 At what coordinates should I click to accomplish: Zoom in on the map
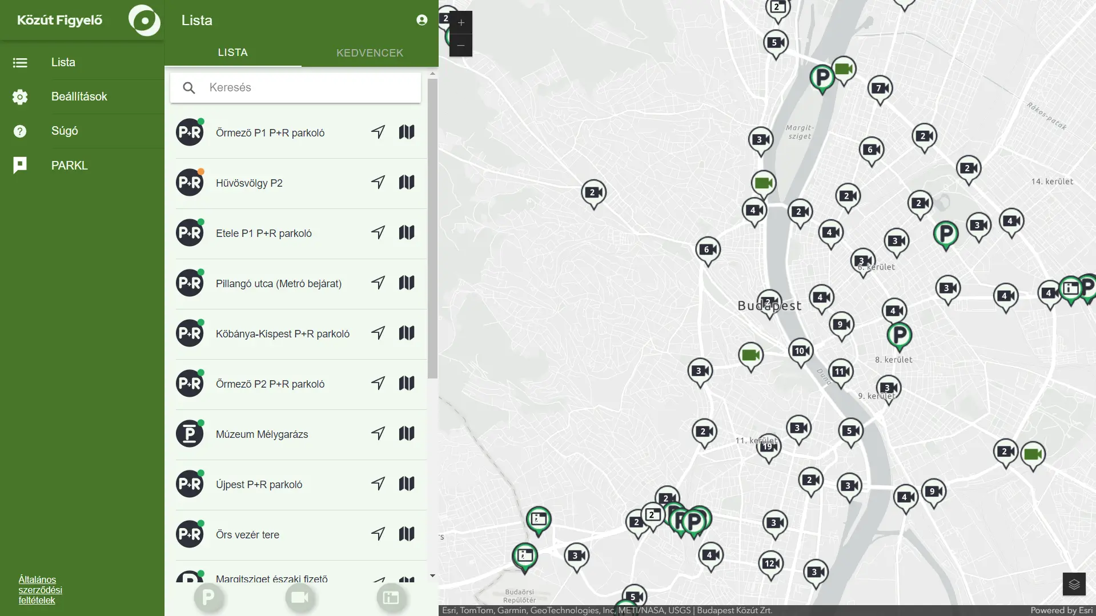pos(461,23)
